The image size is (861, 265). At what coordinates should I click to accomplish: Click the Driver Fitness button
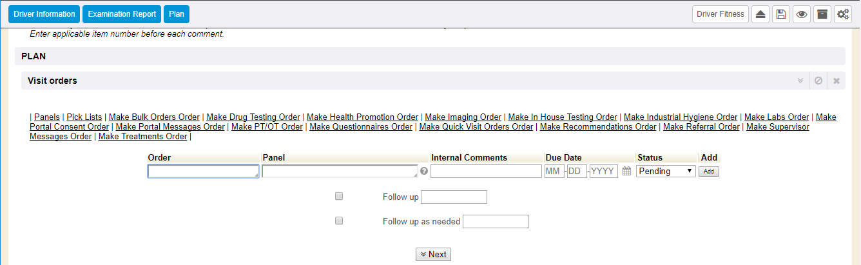[x=720, y=14]
